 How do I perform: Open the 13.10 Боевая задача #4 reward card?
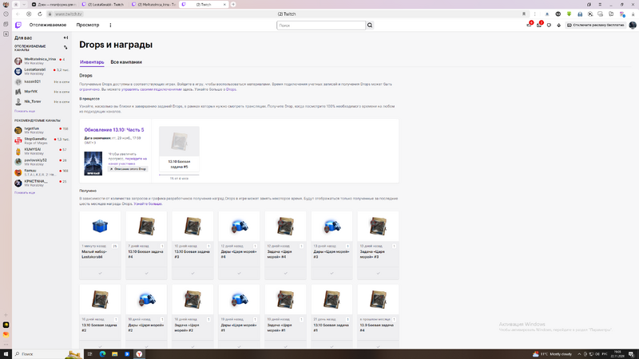click(146, 245)
